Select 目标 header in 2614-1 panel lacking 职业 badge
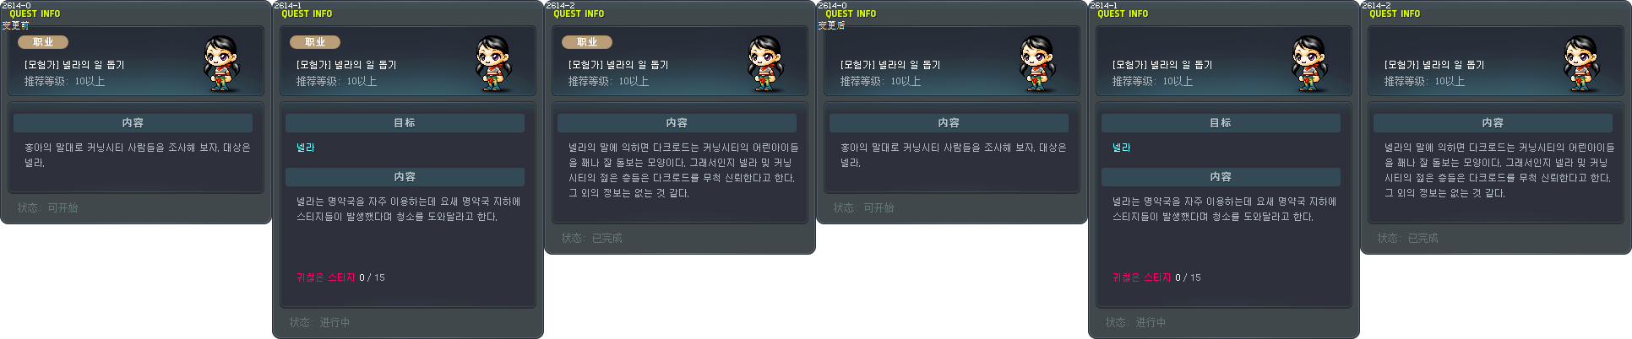 coord(1221,123)
